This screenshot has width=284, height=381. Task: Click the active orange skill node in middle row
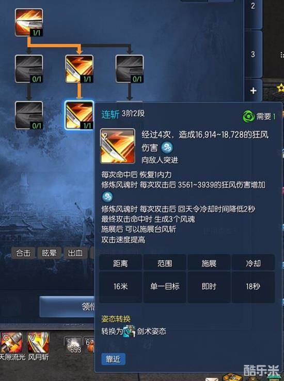click(79, 69)
